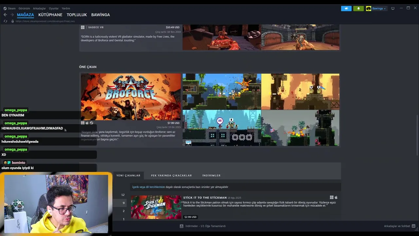Click the friends chat icon at bottom right

point(413,226)
